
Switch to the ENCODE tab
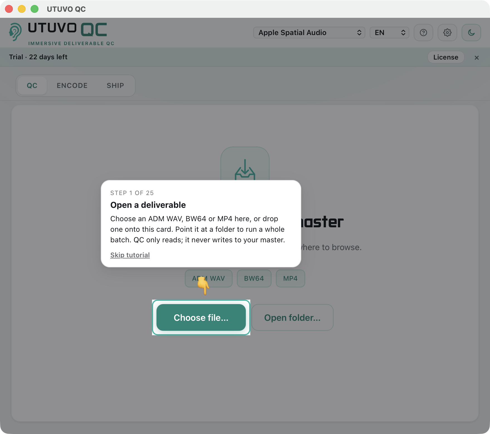click(72, 86)
